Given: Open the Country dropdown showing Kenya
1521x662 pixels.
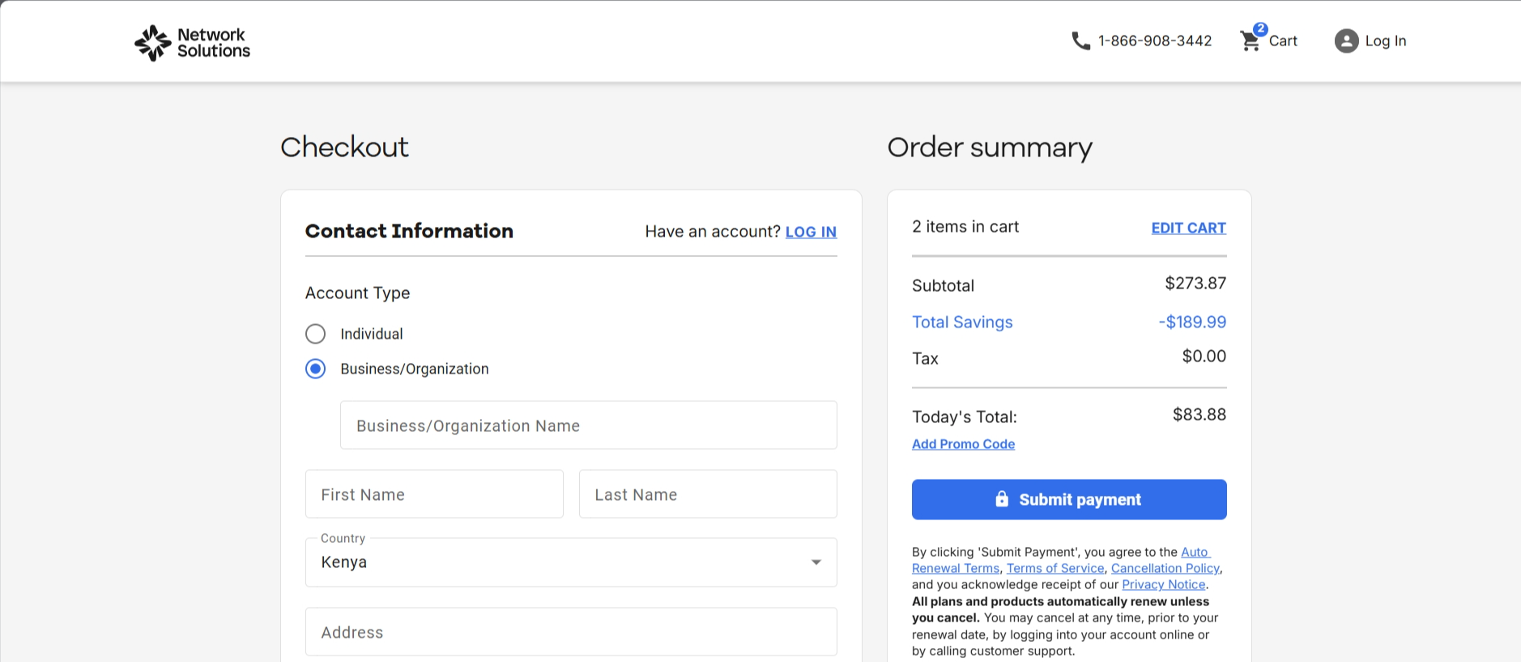Looking at the screenshot, I should [x=571, y=562].
